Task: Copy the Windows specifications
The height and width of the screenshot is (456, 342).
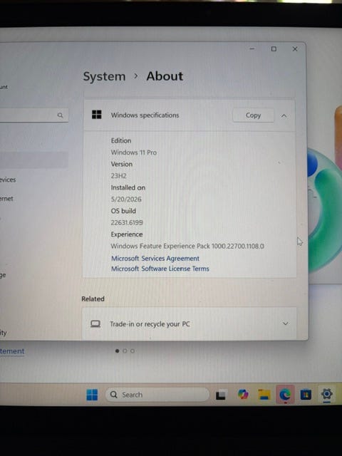Action: tap(253, 115)
